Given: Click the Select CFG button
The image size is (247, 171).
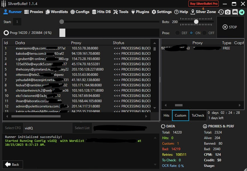Looking at the screenshot, I should click(x=13, y=128).
